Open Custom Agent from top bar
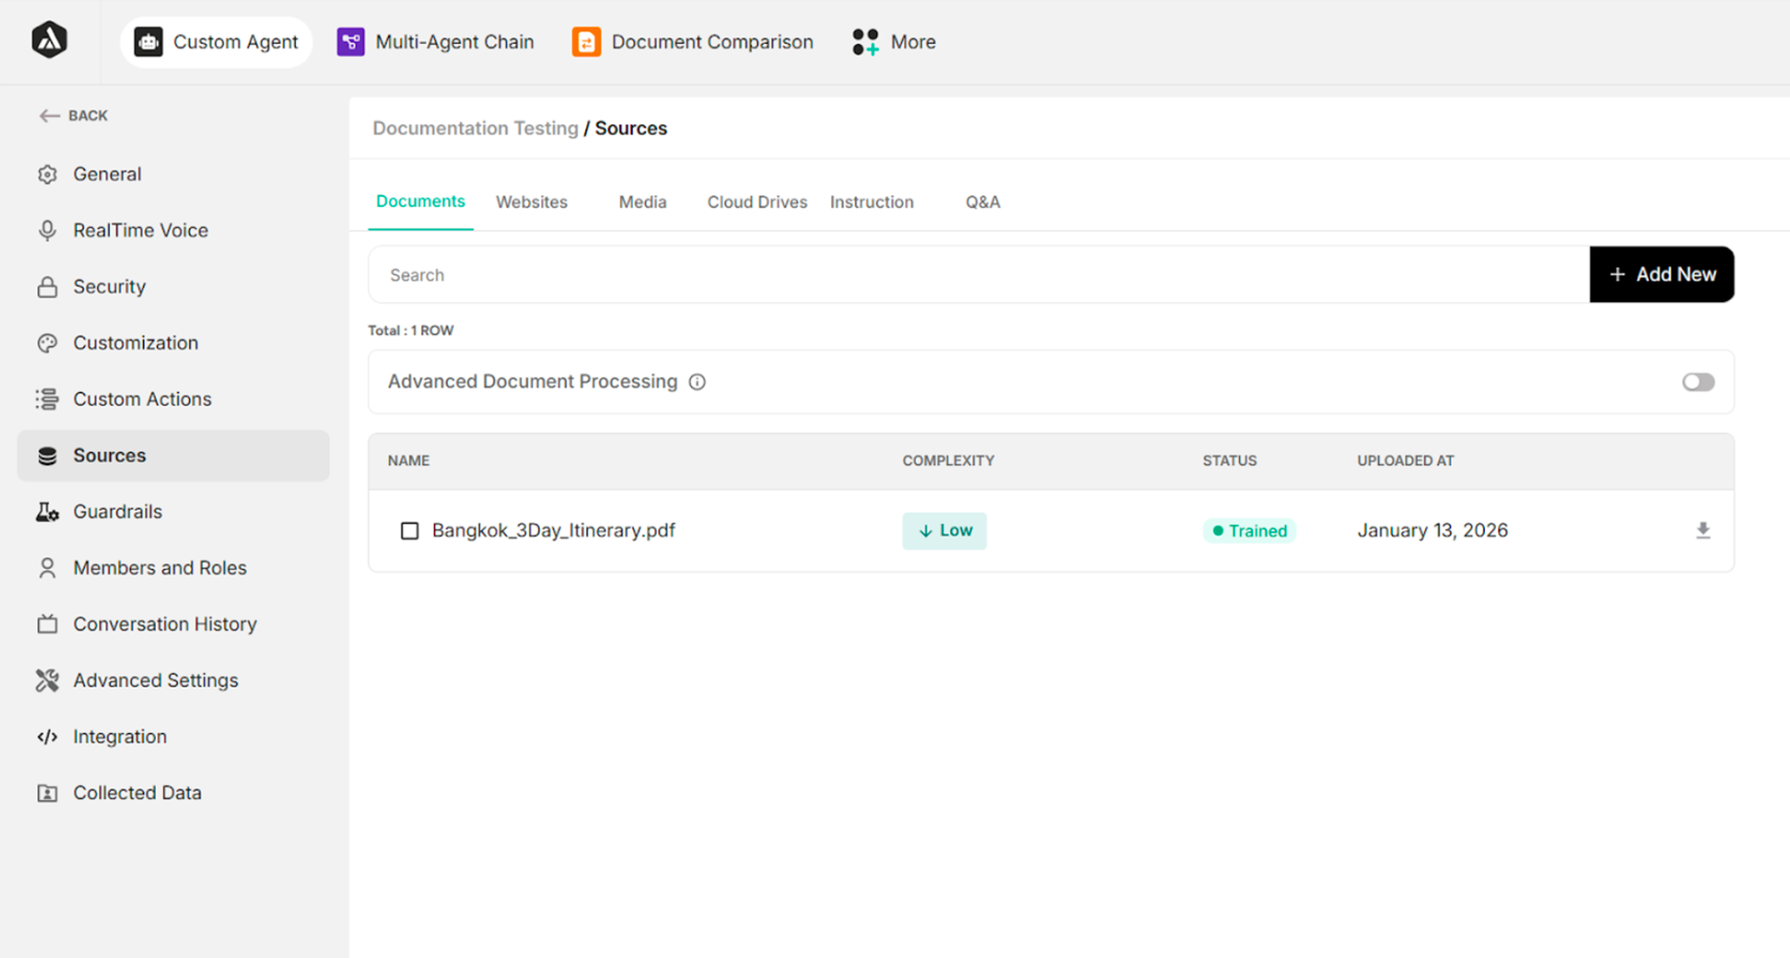This screenshot has height=958, width=1790. pyautogui.click(x=216, y=42)
